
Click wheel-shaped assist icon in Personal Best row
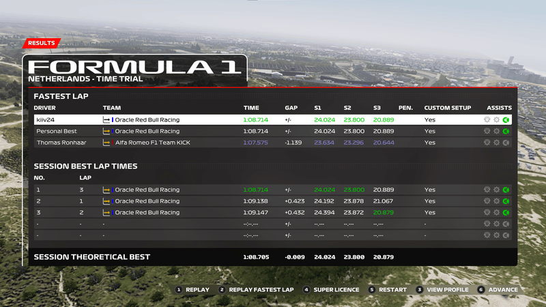click(x=487, y=131)
